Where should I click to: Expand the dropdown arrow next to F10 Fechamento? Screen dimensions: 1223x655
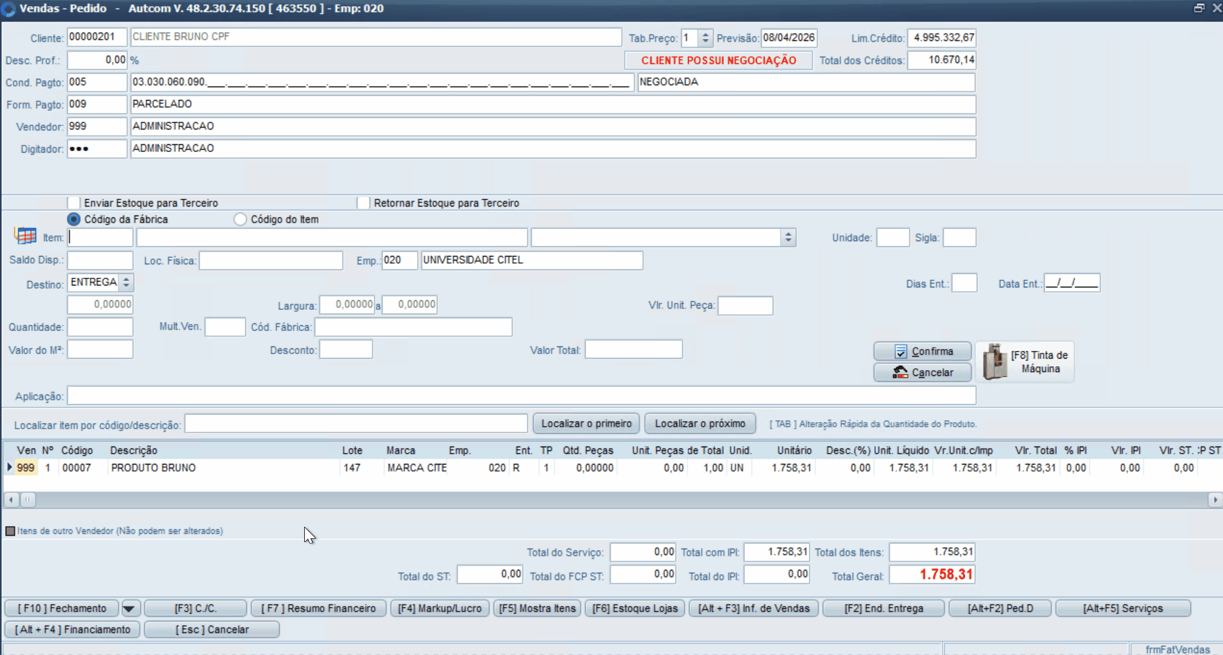coord(130,609)
